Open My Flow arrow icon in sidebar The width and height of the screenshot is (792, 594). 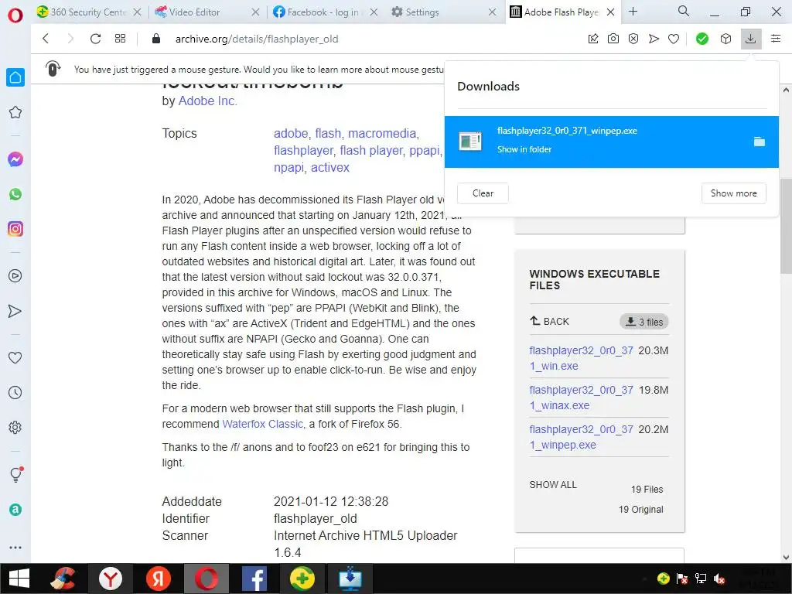pos(15,311)
